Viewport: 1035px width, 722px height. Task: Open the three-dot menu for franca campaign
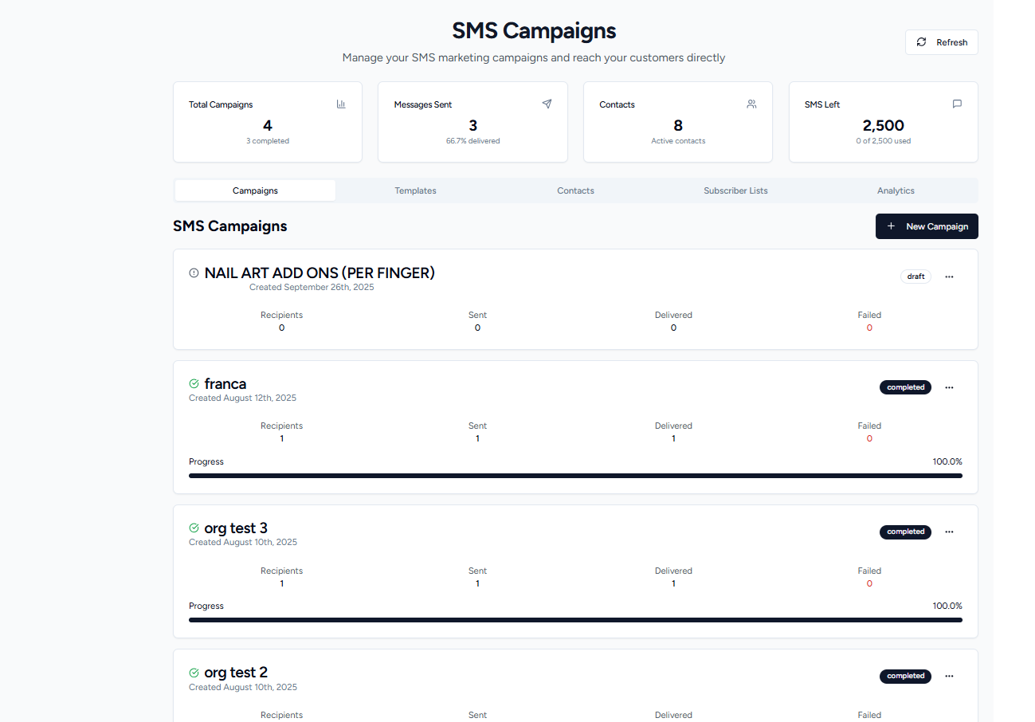(949, 387)
